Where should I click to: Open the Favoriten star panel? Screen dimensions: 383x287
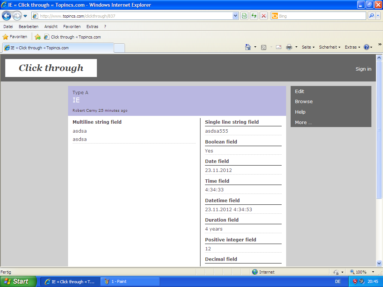[x=15, y=37]
